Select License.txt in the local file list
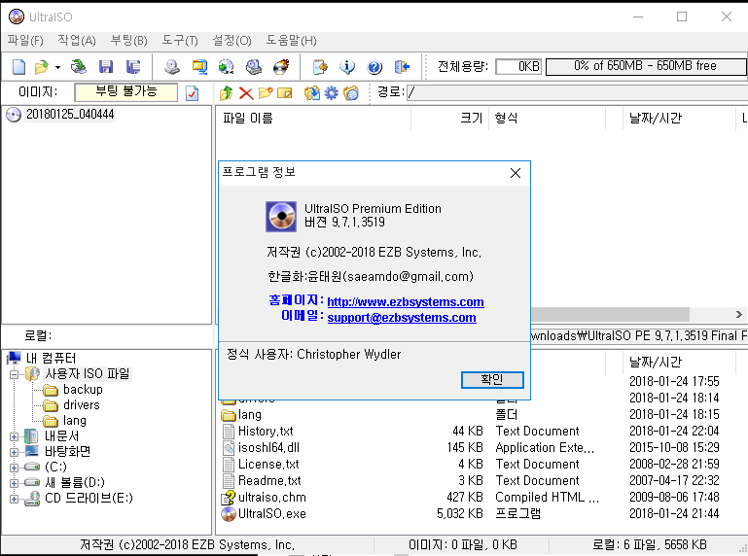 coord(268,465)
